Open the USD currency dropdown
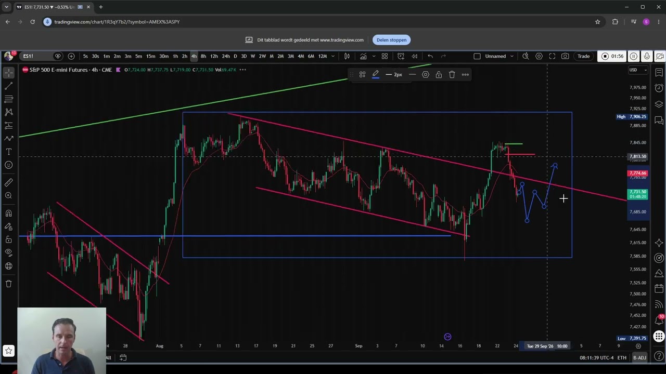This screenshot has height=374, width=666. (638, 70)
